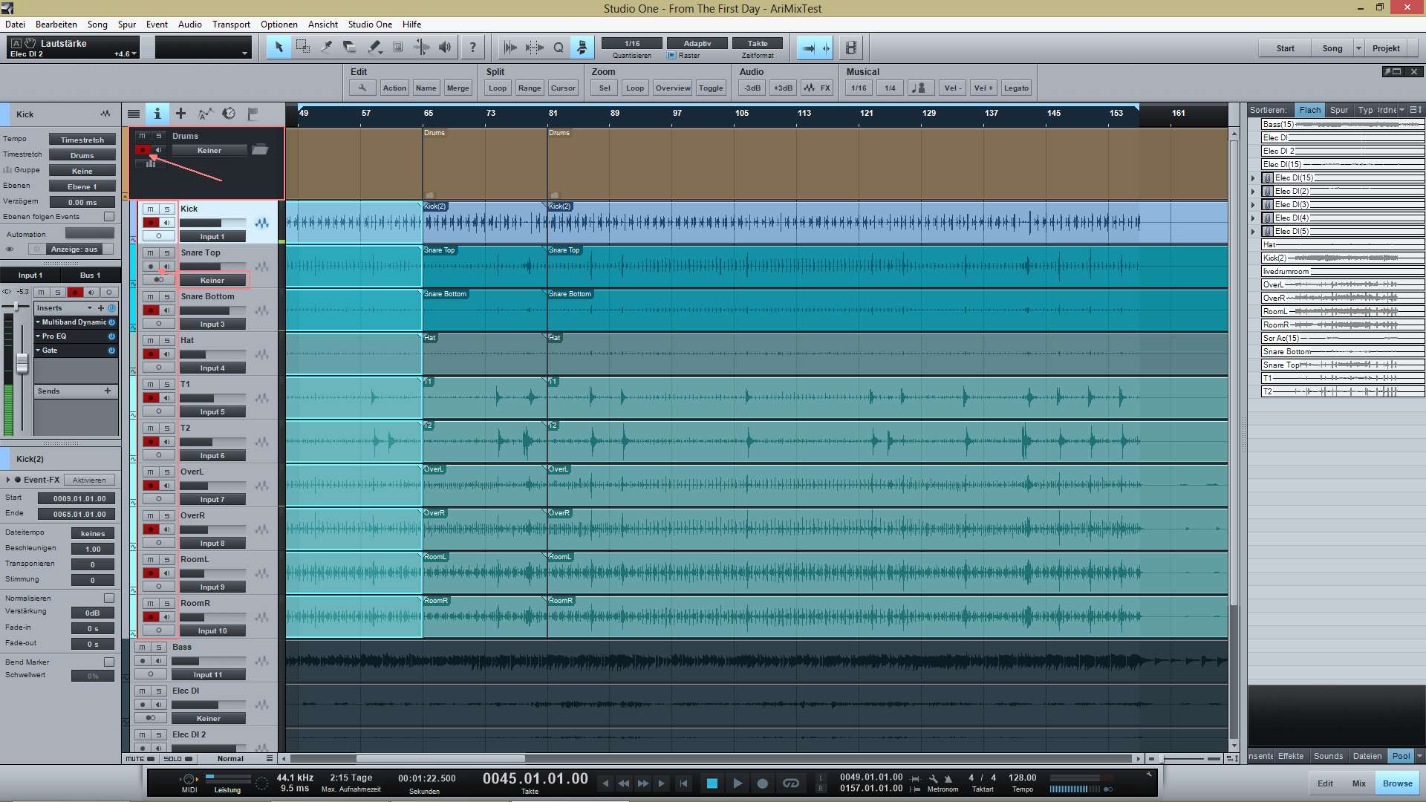This screenshot has width=1426, height=802.
Task: Click the Add Tracks plus icon
Action: (x=180, y=114)
